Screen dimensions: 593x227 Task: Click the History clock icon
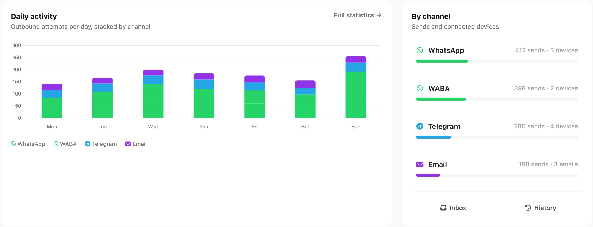tap(528, 208)
